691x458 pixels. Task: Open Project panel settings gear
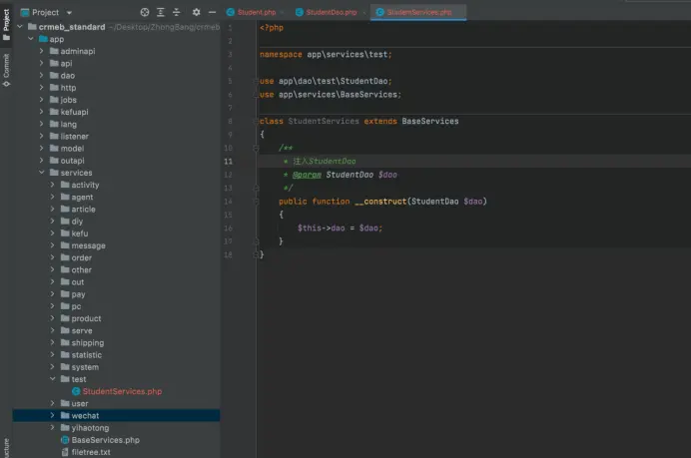coord(196,12)
